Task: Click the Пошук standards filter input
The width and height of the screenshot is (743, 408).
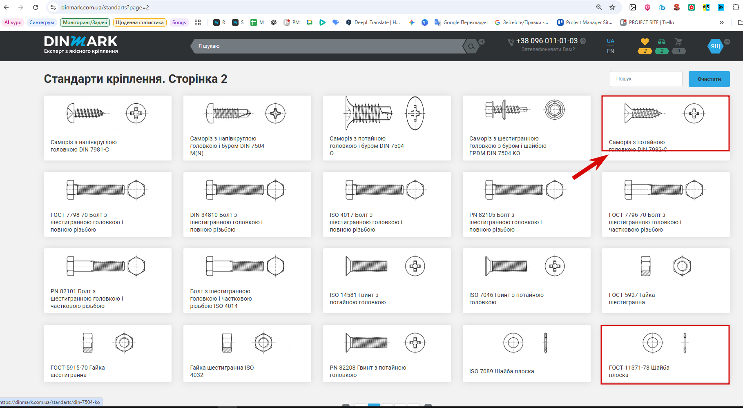Action: click(x=646, y=79)
